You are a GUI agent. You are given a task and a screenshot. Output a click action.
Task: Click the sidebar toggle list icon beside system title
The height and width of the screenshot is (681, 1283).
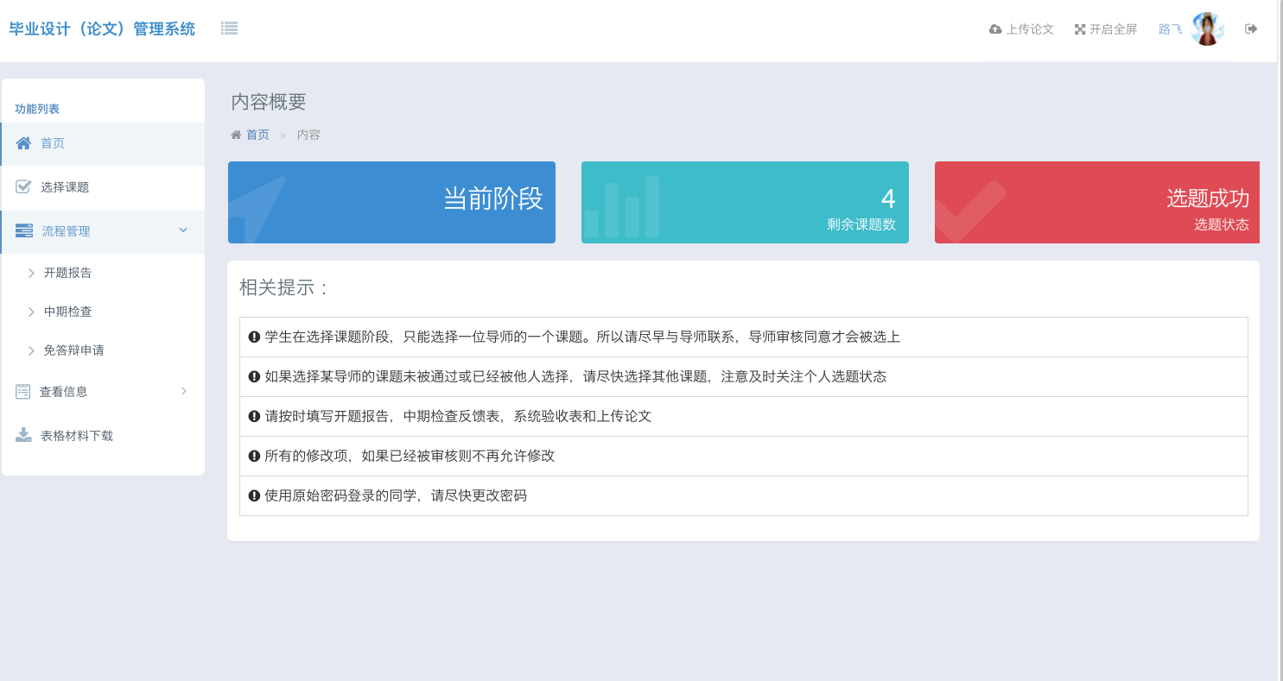(x=229, y=28)
